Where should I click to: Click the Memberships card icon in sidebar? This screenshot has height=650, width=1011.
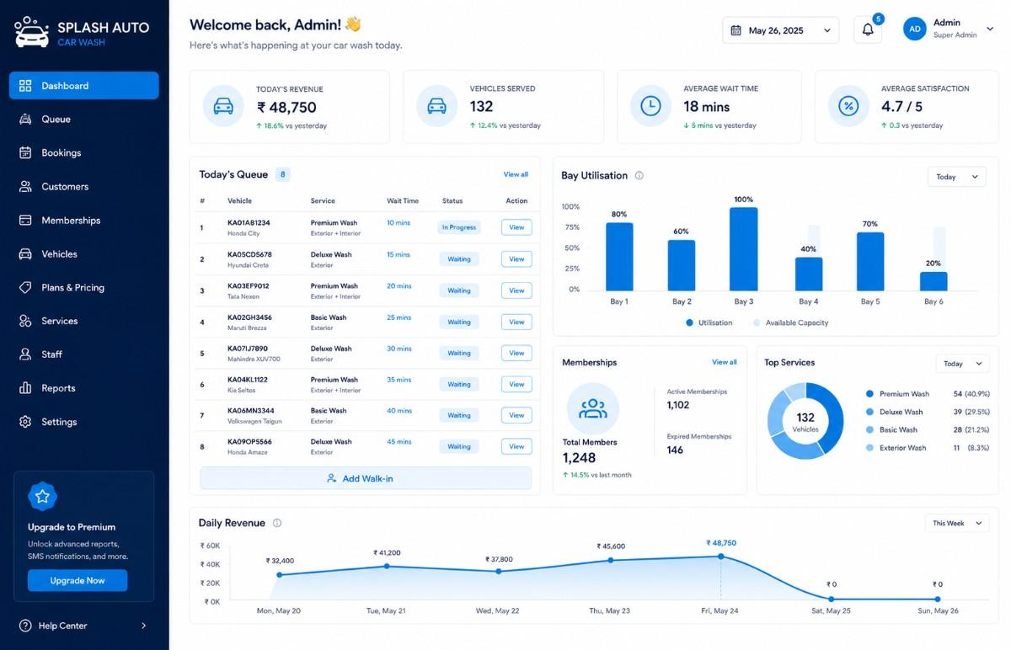(25, 221)
